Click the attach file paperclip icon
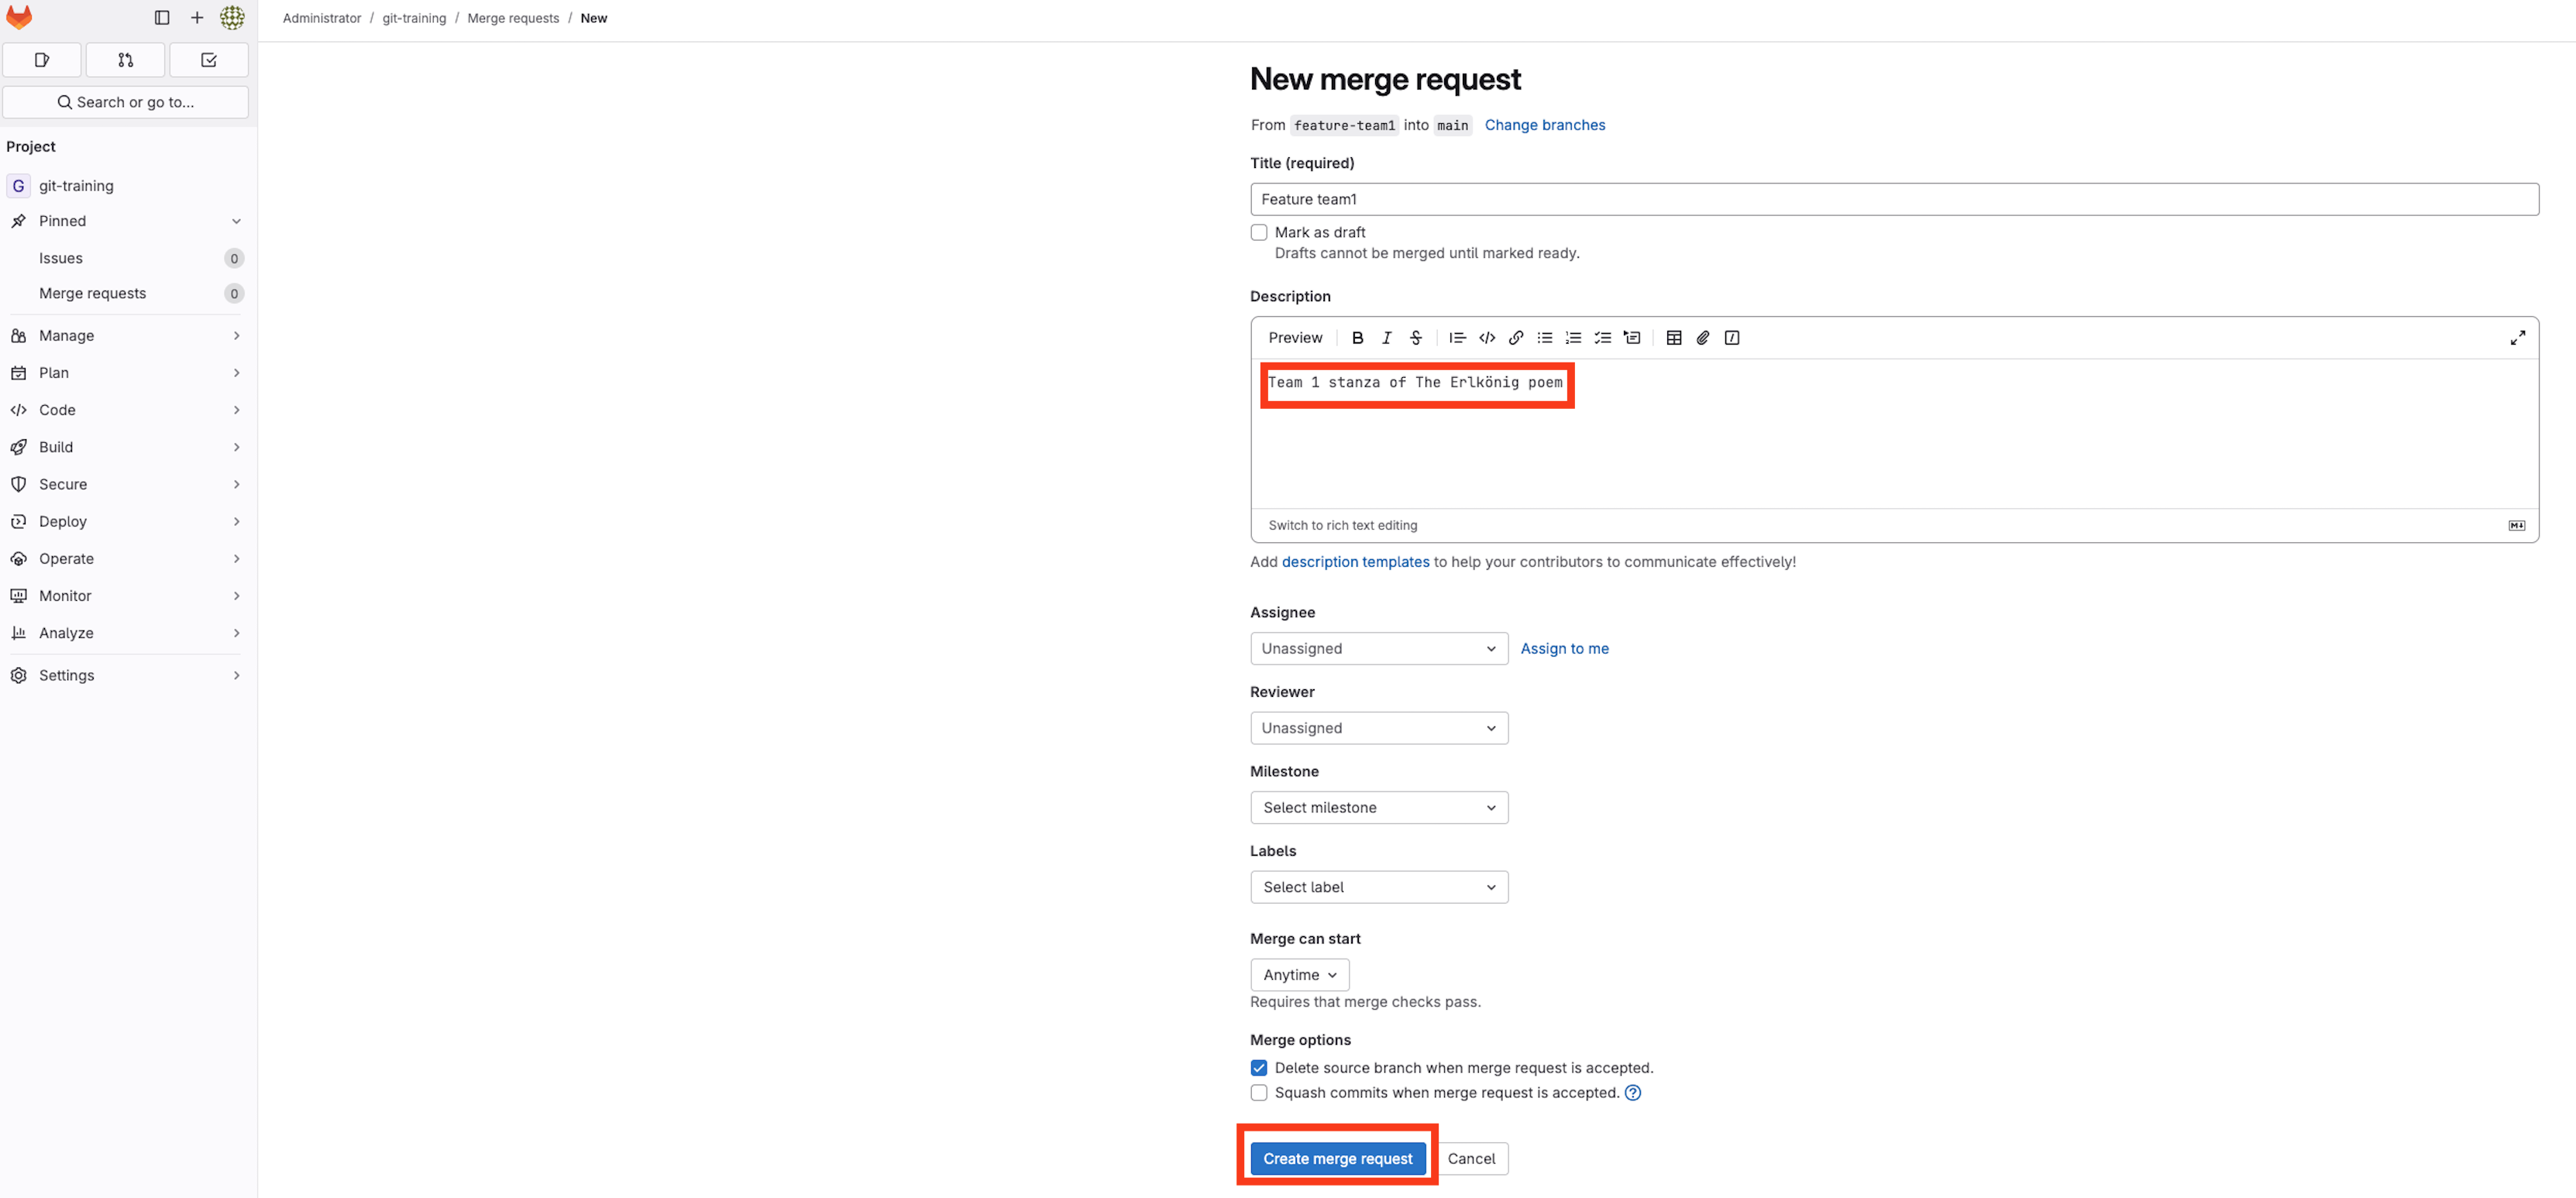The height and width of the screenshot is (1198, 2576). pos(1702,338)
